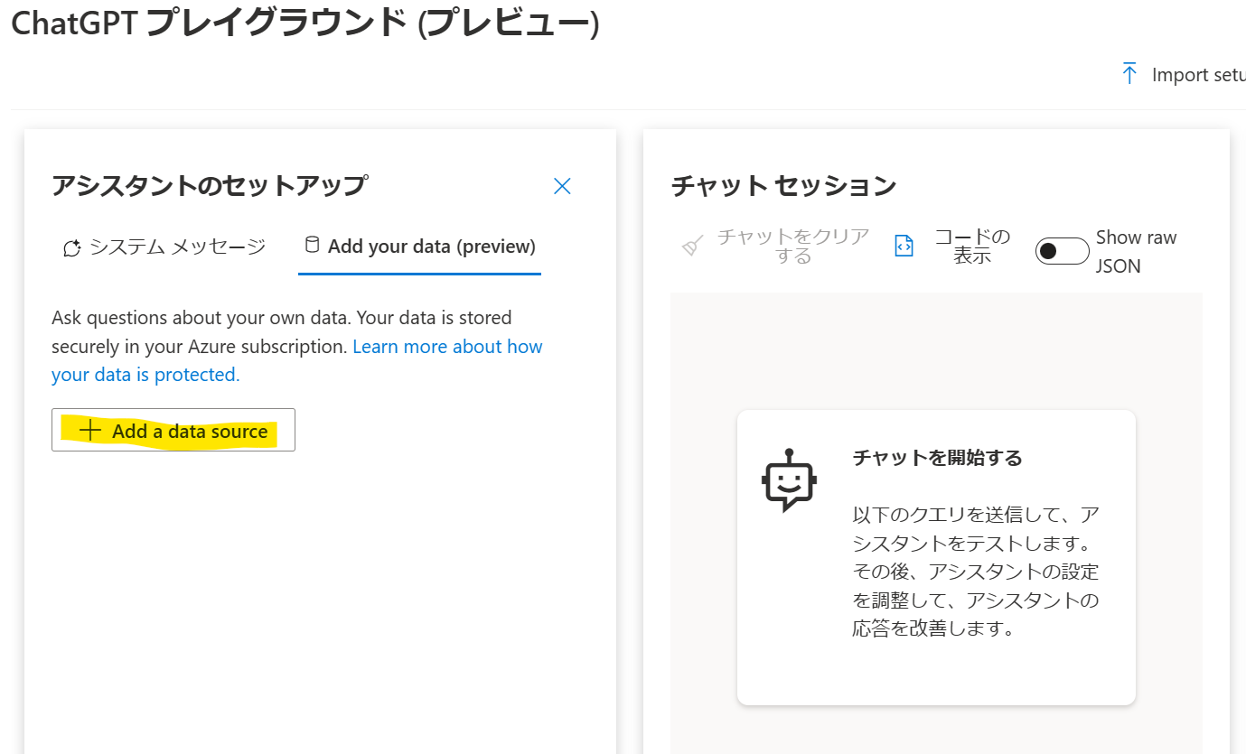Click the 以下のクエリを送信して instruction paragraph

coord(976,572)
